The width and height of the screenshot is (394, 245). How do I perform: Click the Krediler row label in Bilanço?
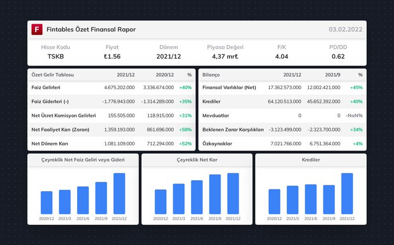point(211,101)
